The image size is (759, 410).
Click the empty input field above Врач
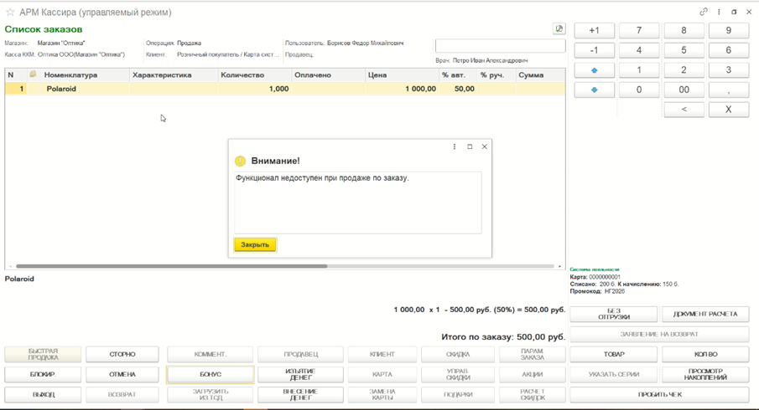coord(500,46)
